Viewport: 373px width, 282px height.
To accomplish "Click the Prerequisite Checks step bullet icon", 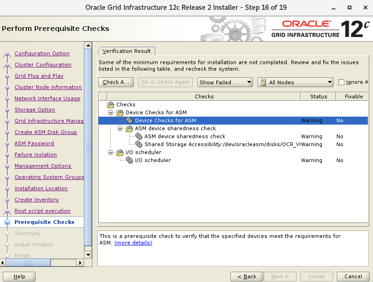I will coord(7,223).
